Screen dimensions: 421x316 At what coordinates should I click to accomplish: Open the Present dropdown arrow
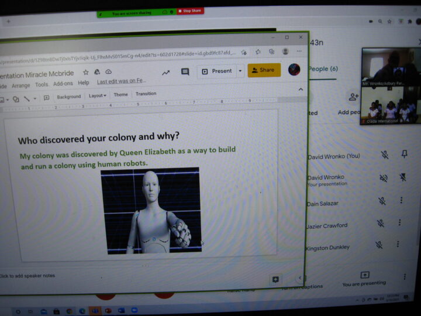tap(240, 71)
